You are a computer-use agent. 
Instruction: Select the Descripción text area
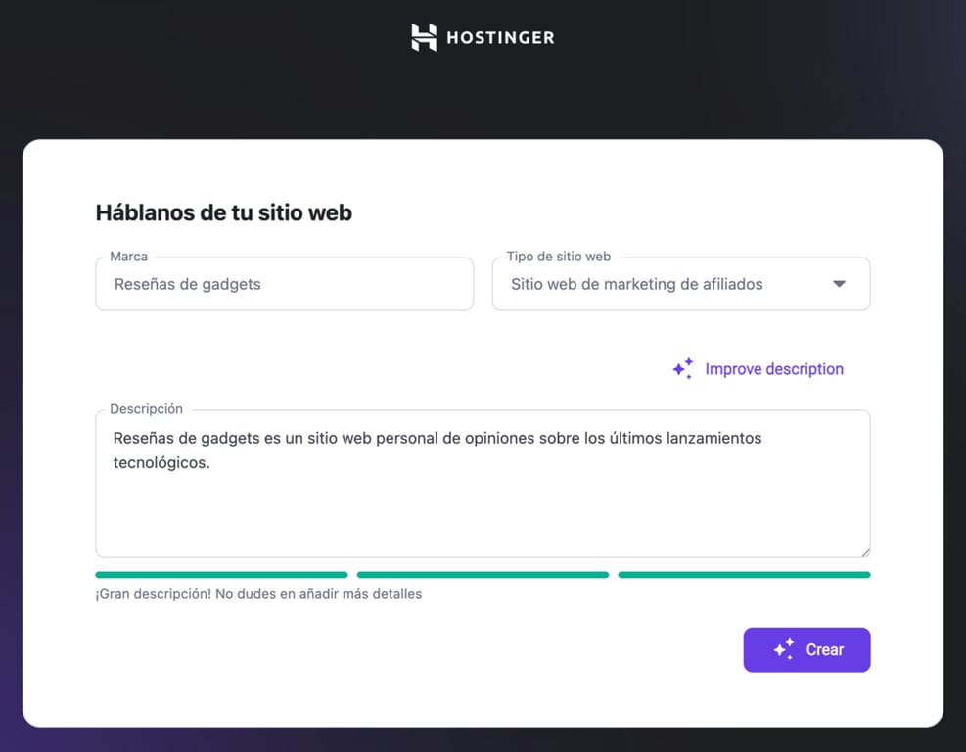(483, 484)
